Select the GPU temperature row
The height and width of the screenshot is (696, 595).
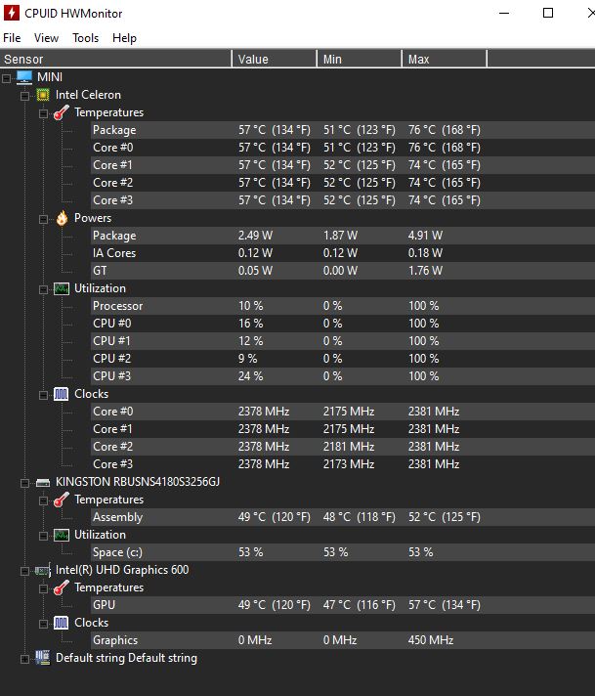point(343,605)
